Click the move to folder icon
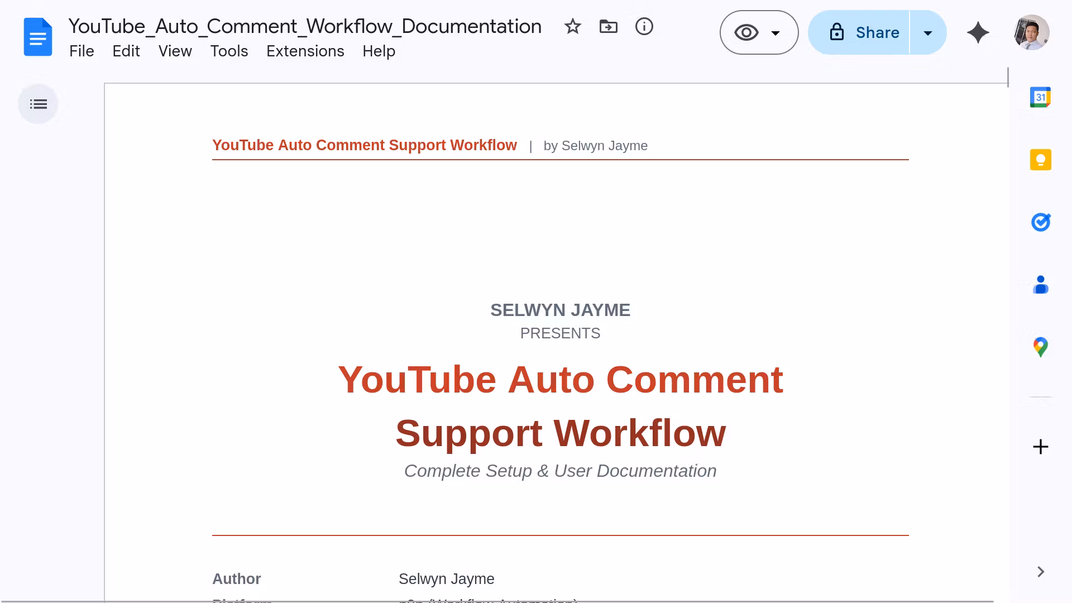 [609, 26]
